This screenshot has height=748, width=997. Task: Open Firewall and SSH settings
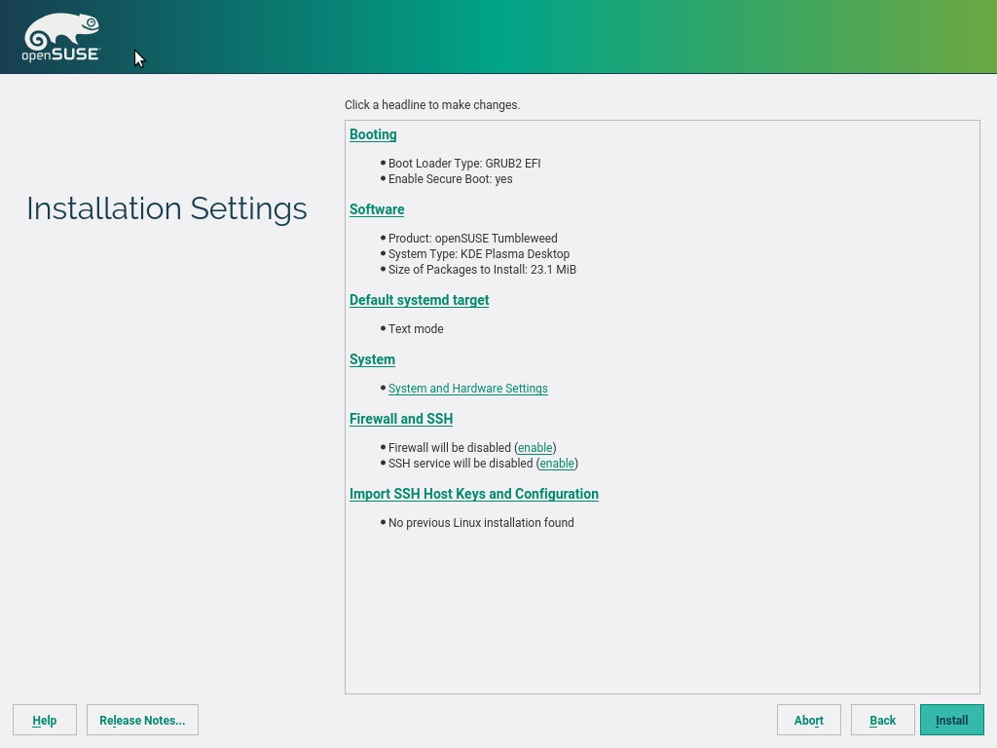(x=400, y=419)
